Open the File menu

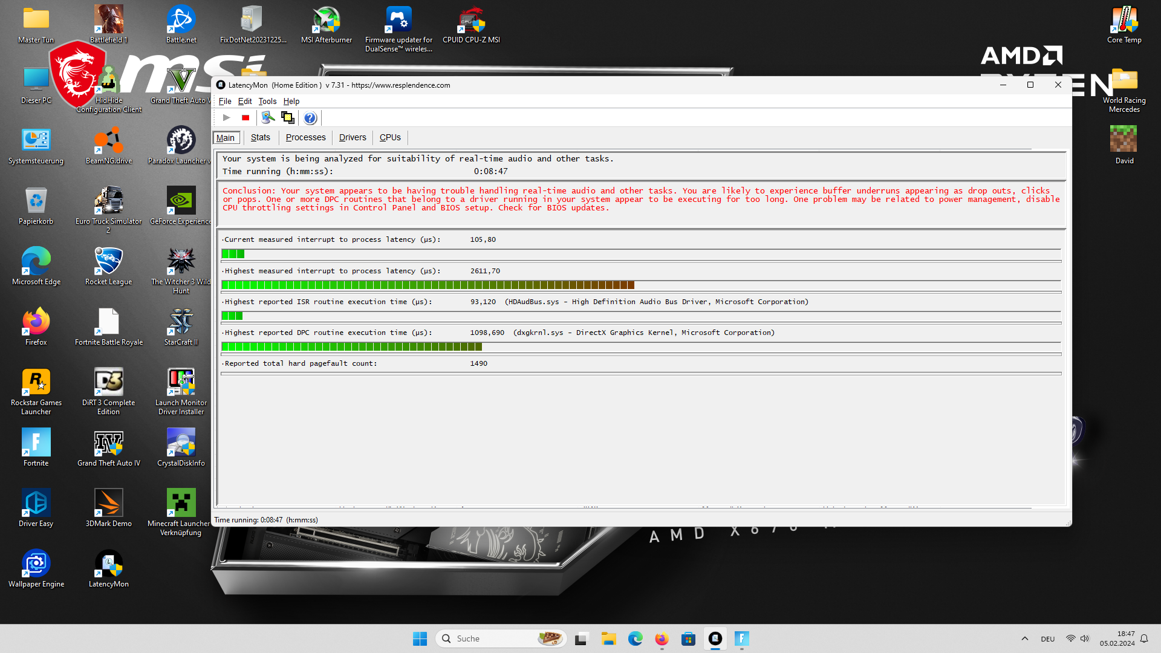point(225,102)
